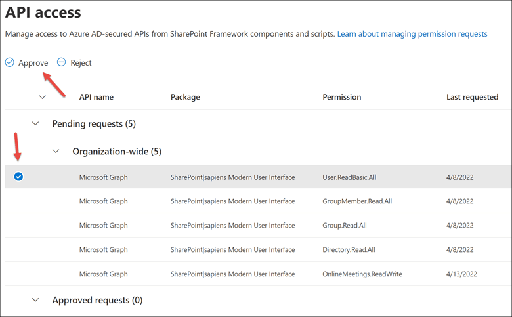This screenshot has width=512, height=317.
Task: Sort by API name column header
Action: (x=96, y=97)
